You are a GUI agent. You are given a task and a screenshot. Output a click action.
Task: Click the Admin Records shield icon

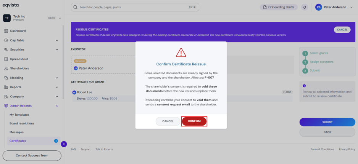(x=6, y=106)
